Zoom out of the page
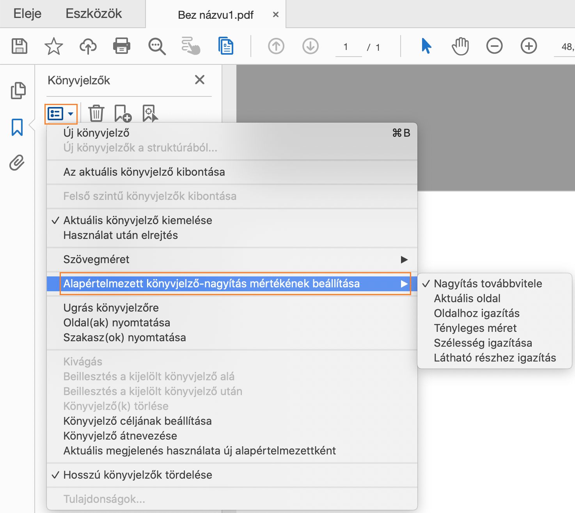575x513 pixels. [494, 46]
